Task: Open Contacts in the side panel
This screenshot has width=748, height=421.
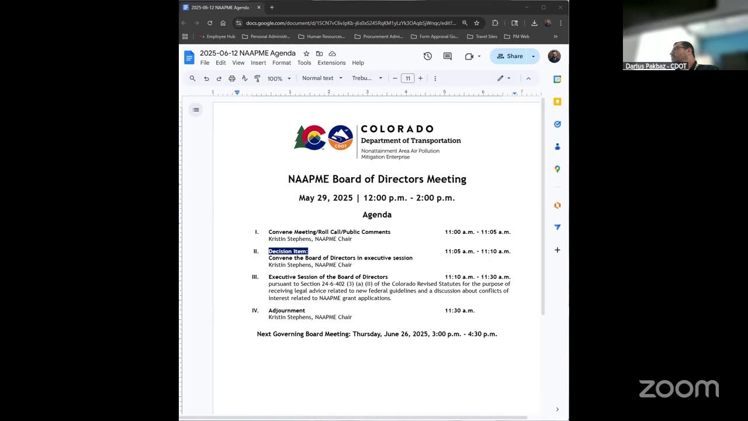Action: coord(557,146)
